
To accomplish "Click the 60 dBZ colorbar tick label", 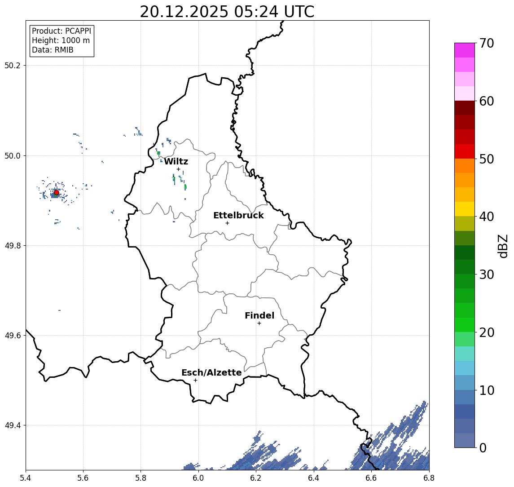I will point(487,102).
